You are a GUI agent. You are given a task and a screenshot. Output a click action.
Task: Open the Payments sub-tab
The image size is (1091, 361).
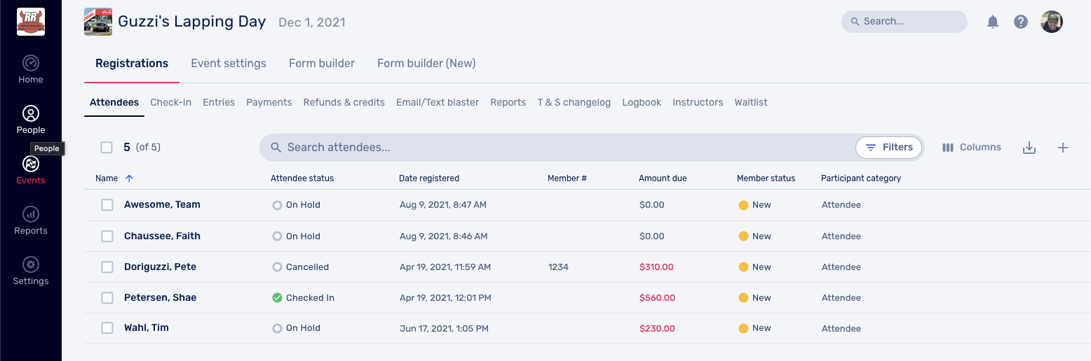(269, 103)
